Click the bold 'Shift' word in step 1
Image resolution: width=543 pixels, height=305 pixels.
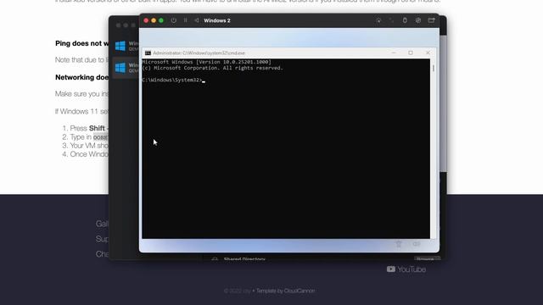97,128
